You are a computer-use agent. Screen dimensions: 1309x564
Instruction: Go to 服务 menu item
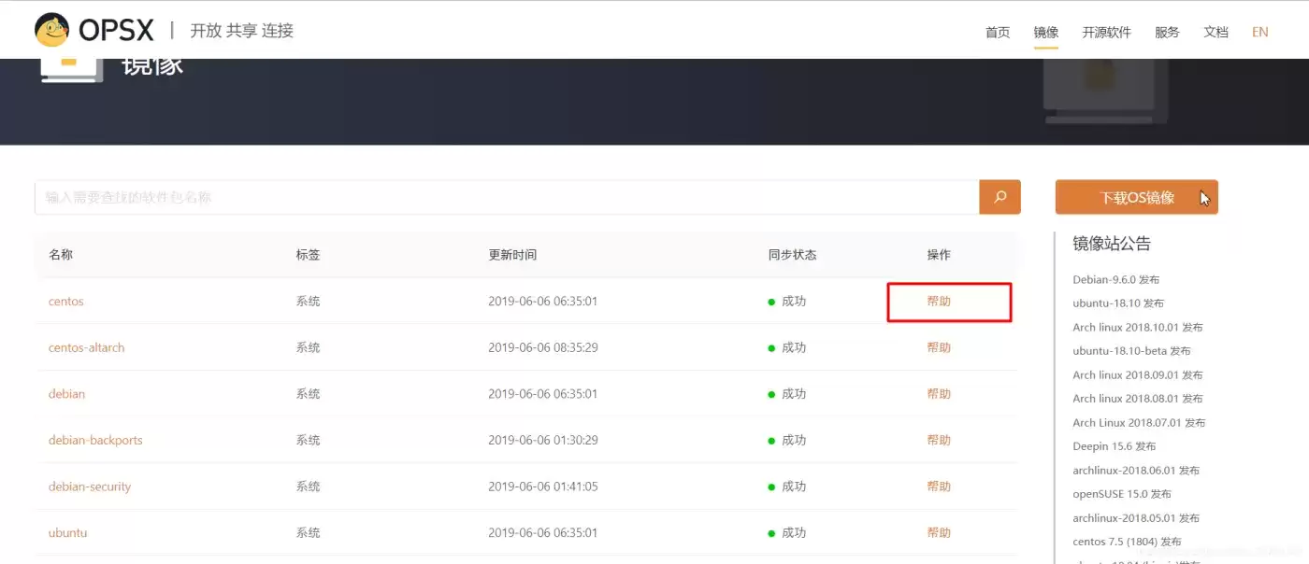point(1167,32)
